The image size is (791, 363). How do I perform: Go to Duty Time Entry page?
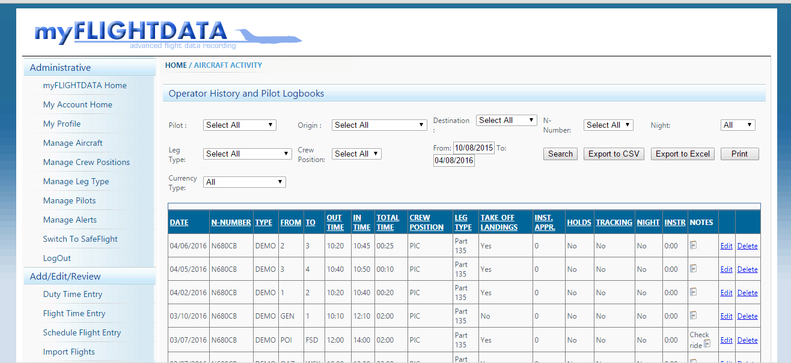pyautogui.click(x=73, y=294)
